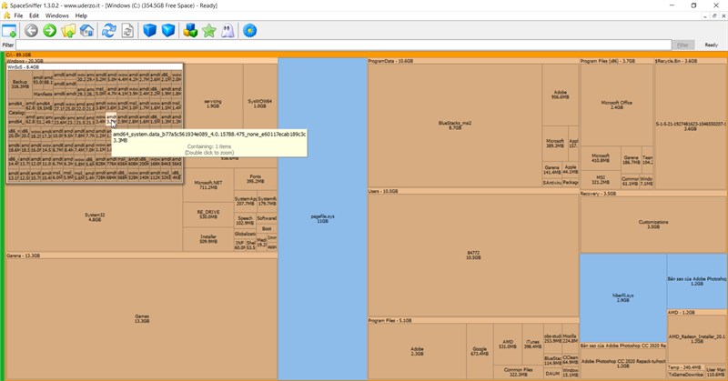Select the MSI 321.2MB block
Image resolution: width=728 pixels, height=381 pixels.
click(601, 180)
